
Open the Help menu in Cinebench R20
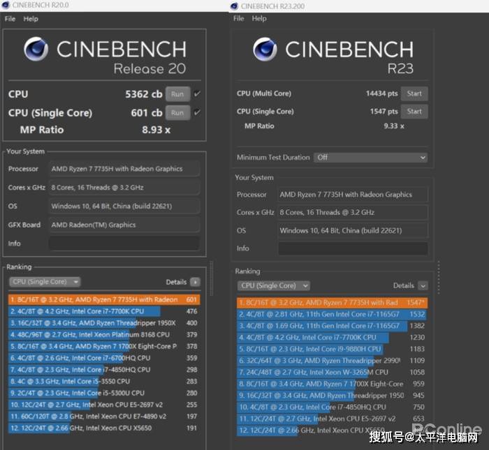coord(31,19)
